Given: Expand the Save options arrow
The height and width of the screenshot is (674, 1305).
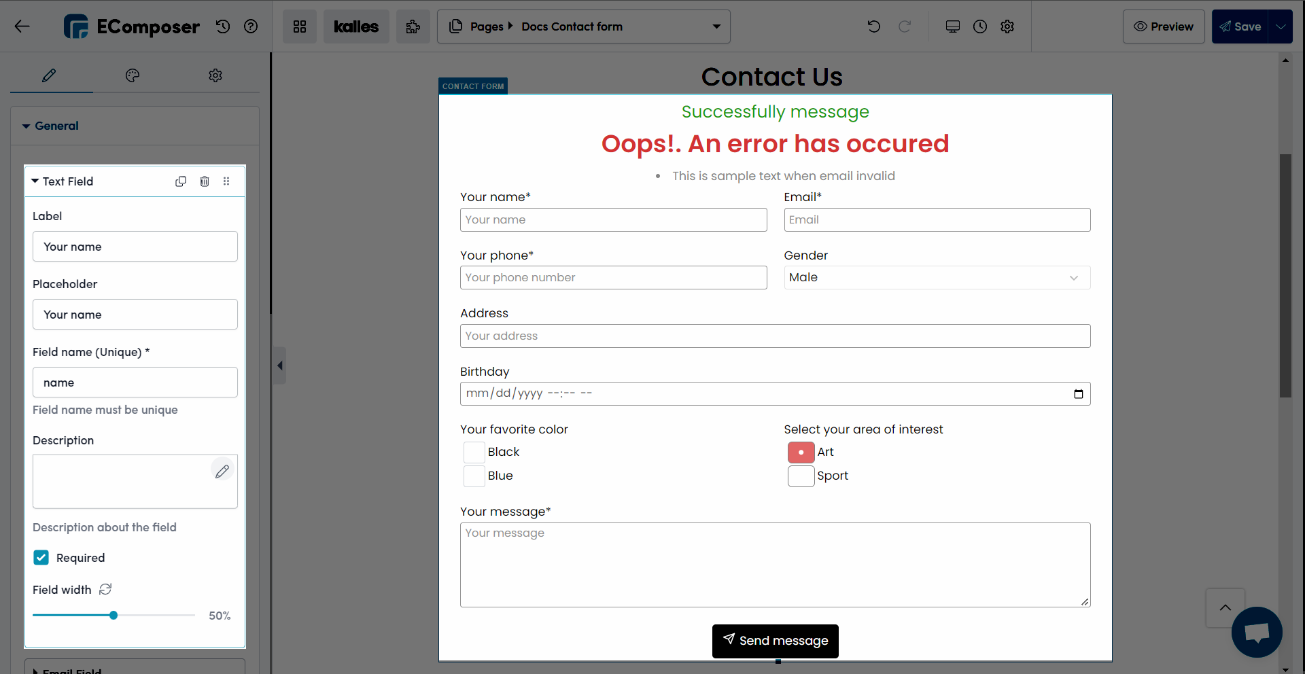Looking at the screenshot, I should coord(1281,26).
